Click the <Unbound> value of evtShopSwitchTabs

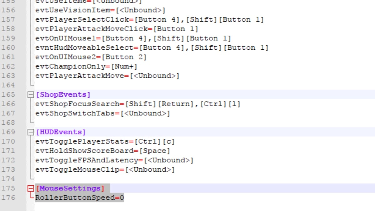(x=145, y=113)
